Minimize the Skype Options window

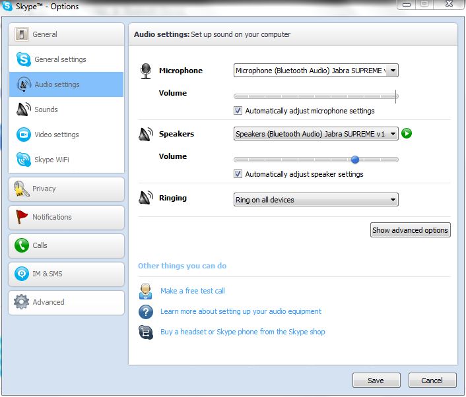pos(406,5)
